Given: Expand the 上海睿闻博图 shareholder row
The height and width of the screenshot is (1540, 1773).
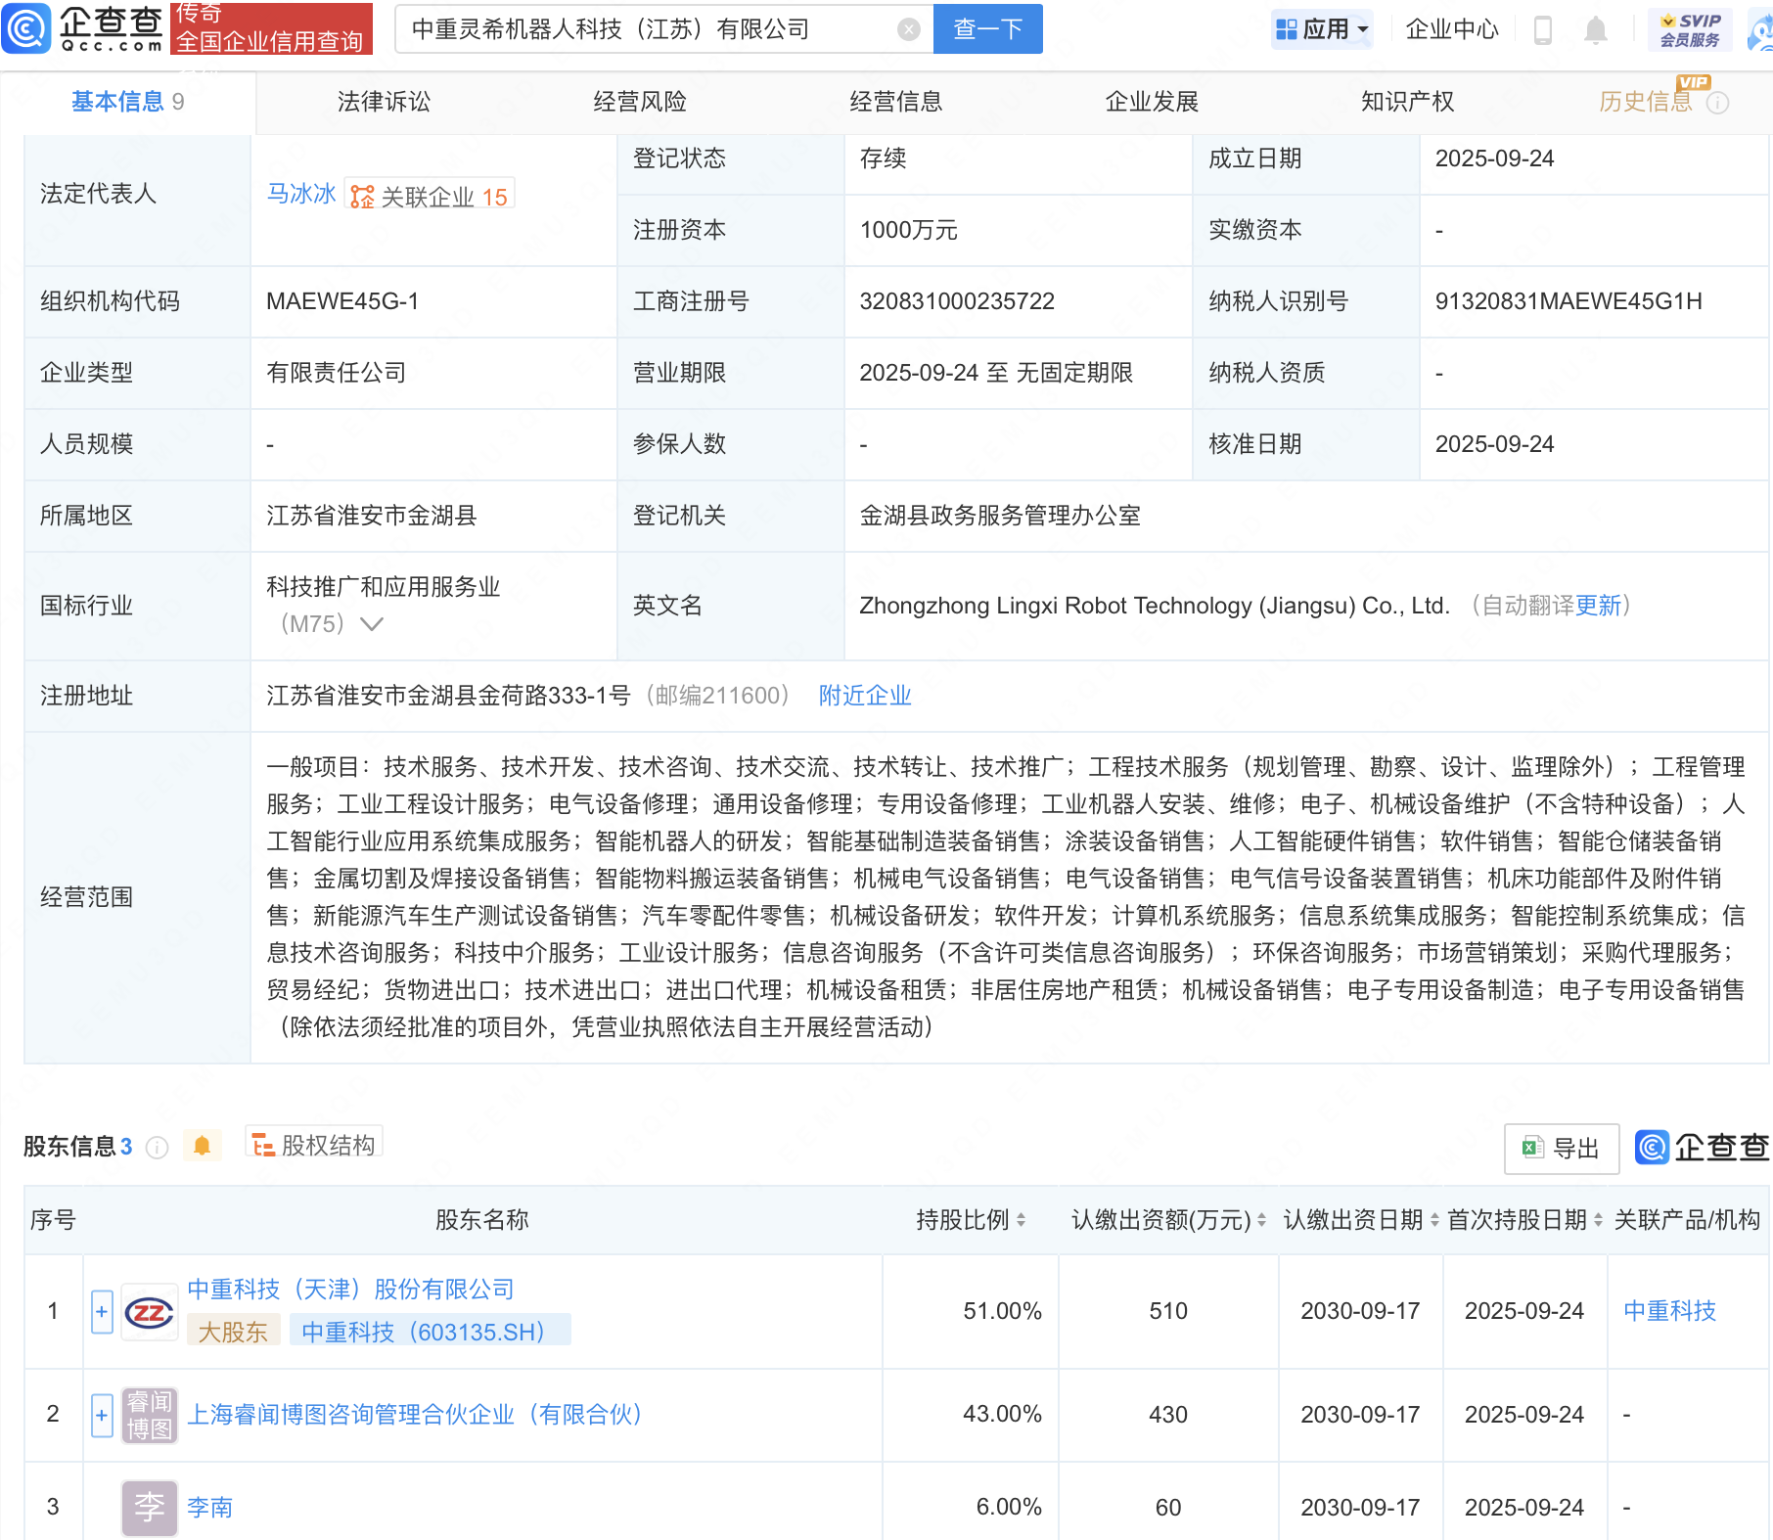Looking at the screenshot, I should point(102,1415).
